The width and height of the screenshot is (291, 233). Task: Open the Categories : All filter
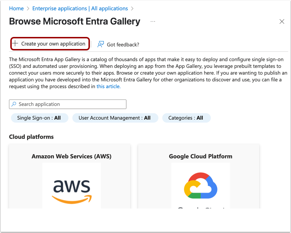tap(186, 118)
